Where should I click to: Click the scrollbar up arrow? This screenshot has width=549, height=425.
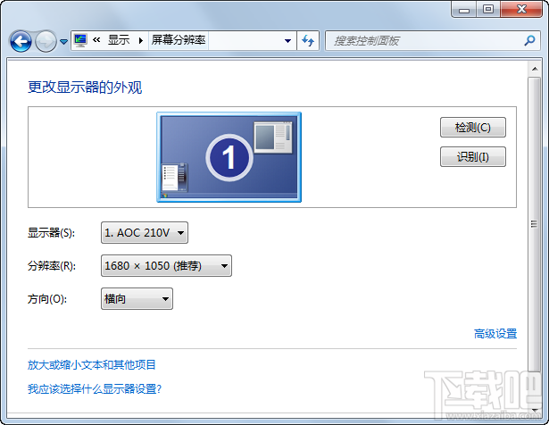[x=535, y=69]
